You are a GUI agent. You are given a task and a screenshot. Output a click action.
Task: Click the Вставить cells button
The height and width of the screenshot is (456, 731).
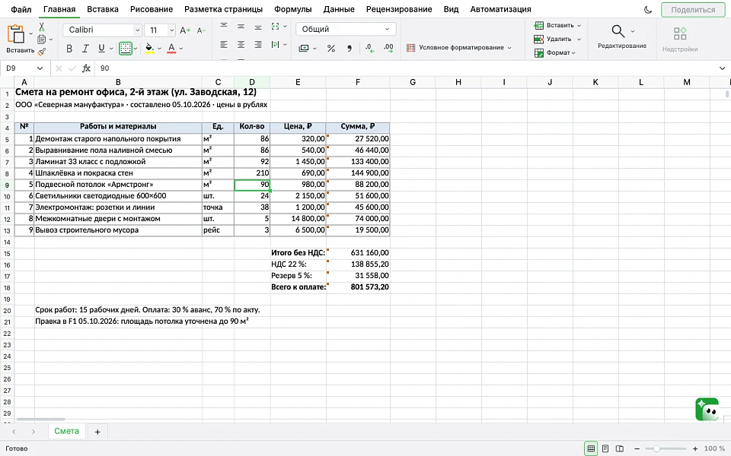coord(557,25)
